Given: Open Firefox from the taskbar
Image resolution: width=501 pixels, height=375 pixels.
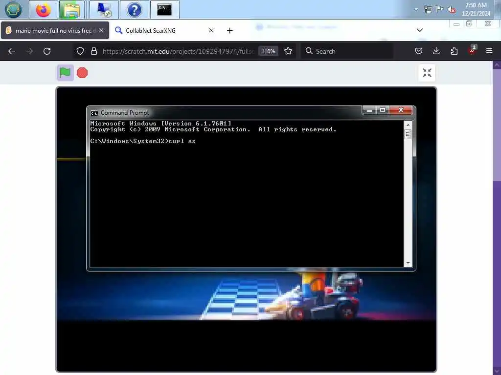Looking at the screenshot, I should (x=44, y=10).
